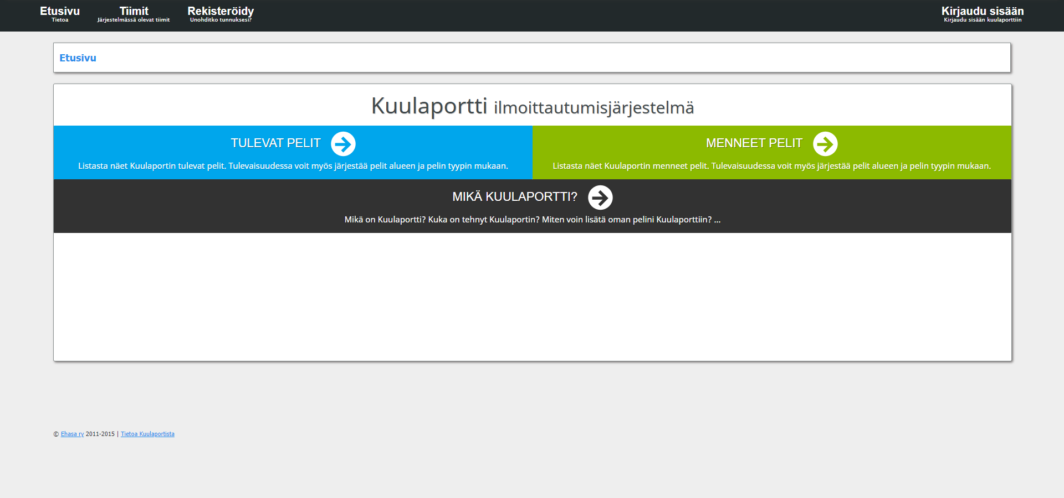Open the MIKÄ KUULAPORTTI? heading link
Screen dimensions: 1064x498
coord(515,197)
